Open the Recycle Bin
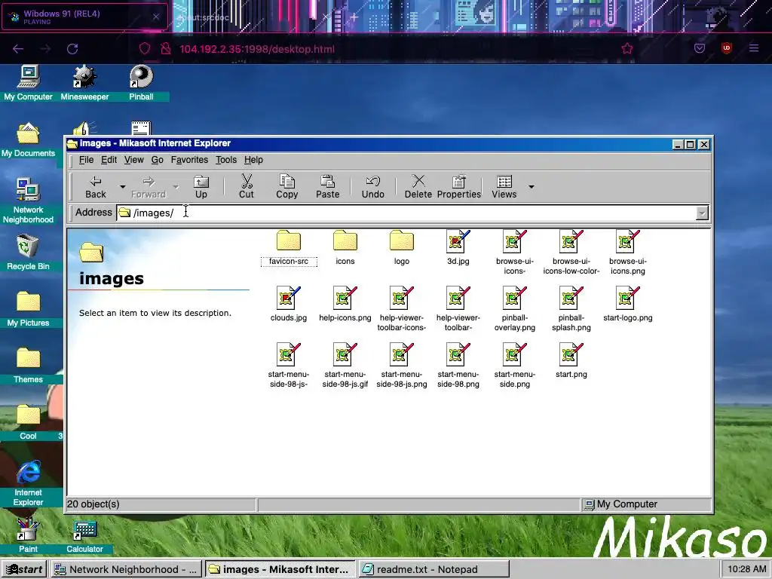 coord(28,253)
